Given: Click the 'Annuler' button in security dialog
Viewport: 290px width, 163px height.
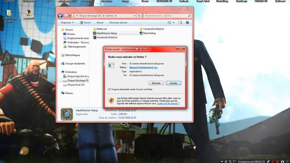Looking at the screenshot, I should tap(174, 83).
